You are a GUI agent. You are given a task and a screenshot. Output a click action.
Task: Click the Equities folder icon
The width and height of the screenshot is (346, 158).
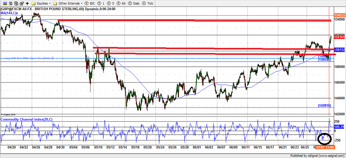pos(33,3)
